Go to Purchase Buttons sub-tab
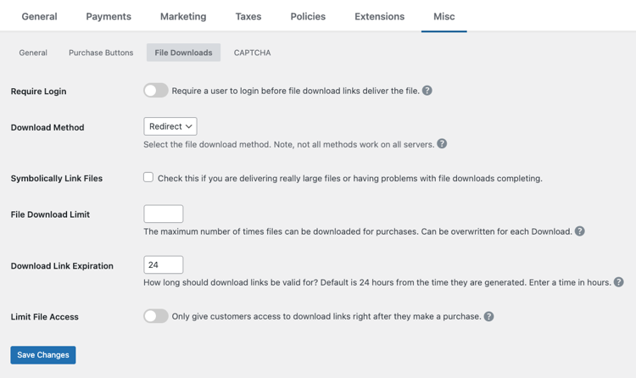This screenshot has width=636, height=378. point(101,53)
